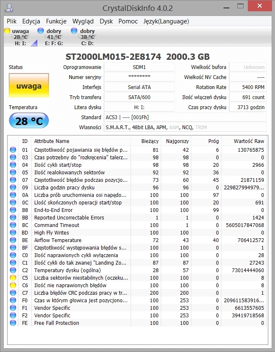The image size is (275, 352).
Task: Click the status orb of End-to-End Error row
Action: pos(13,210)
